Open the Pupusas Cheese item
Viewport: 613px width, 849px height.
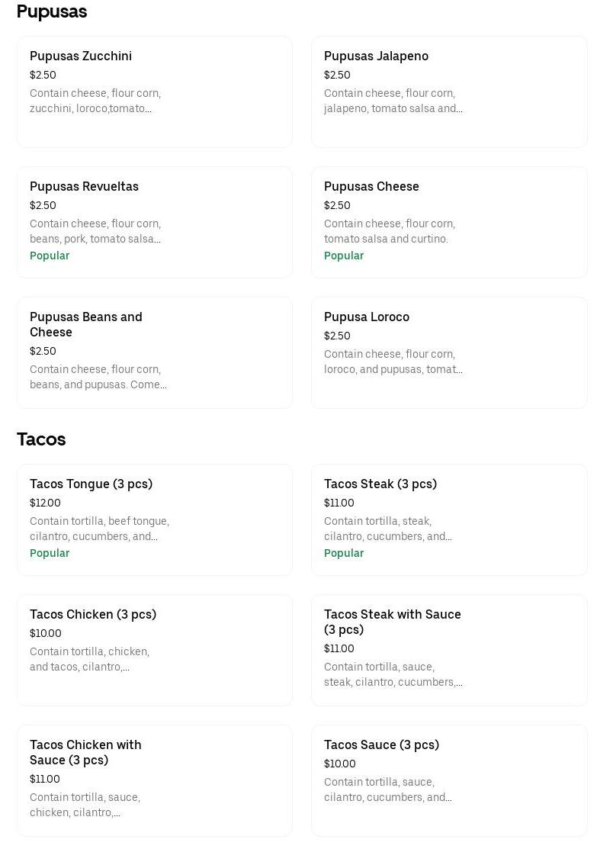click(x=449, y=222)
